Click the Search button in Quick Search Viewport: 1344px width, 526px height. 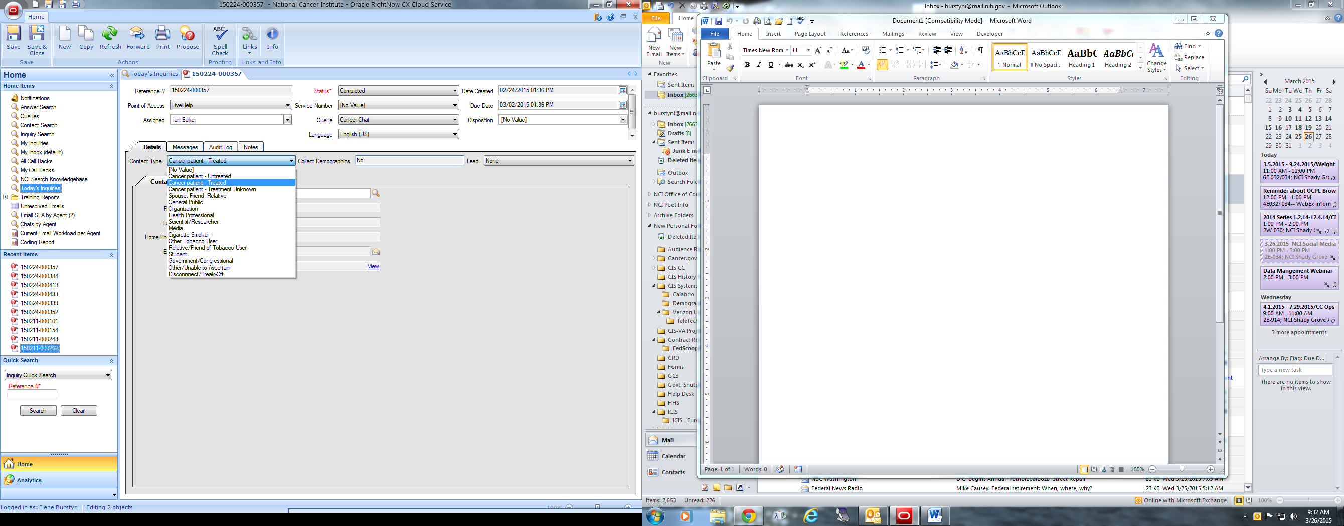coord(38,411)
